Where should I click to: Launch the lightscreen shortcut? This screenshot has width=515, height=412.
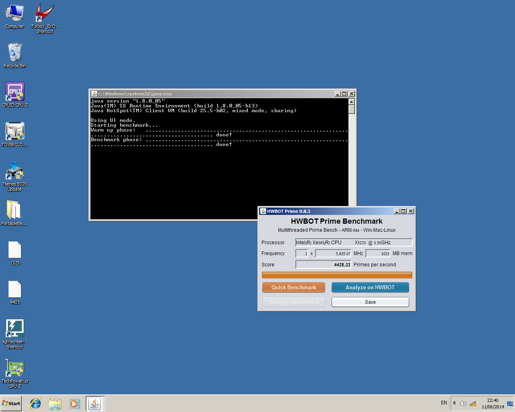tap(14, 334)
